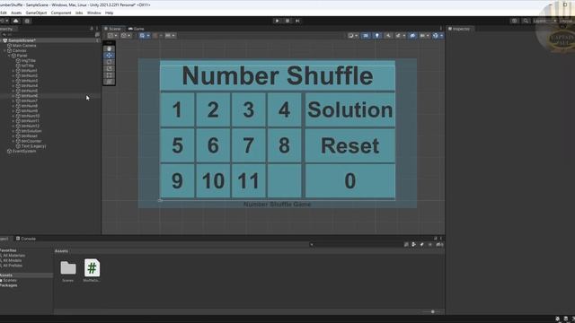575x323 pixels.
Task: Open the version control icon beside cloud
Action: coord(27,21)
